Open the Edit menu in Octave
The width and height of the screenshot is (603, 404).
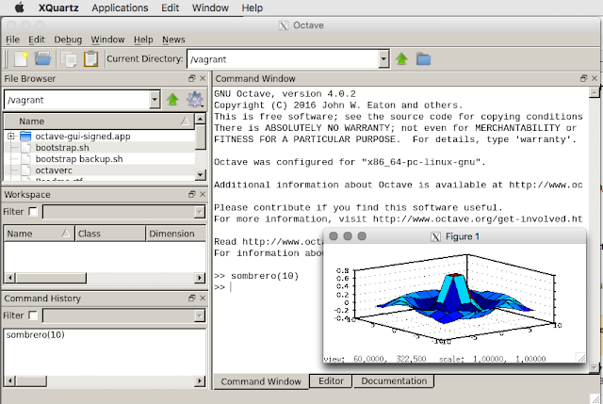point(37,40)
